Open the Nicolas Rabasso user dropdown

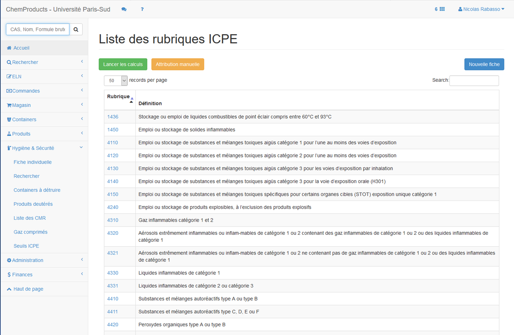click(x=481, y=9)
